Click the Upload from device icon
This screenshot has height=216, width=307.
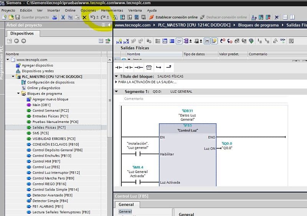click(129, 17)
